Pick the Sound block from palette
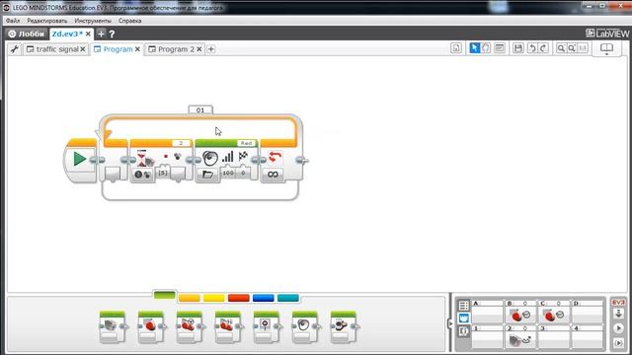 pyautogui.click(x=305, y=326)
